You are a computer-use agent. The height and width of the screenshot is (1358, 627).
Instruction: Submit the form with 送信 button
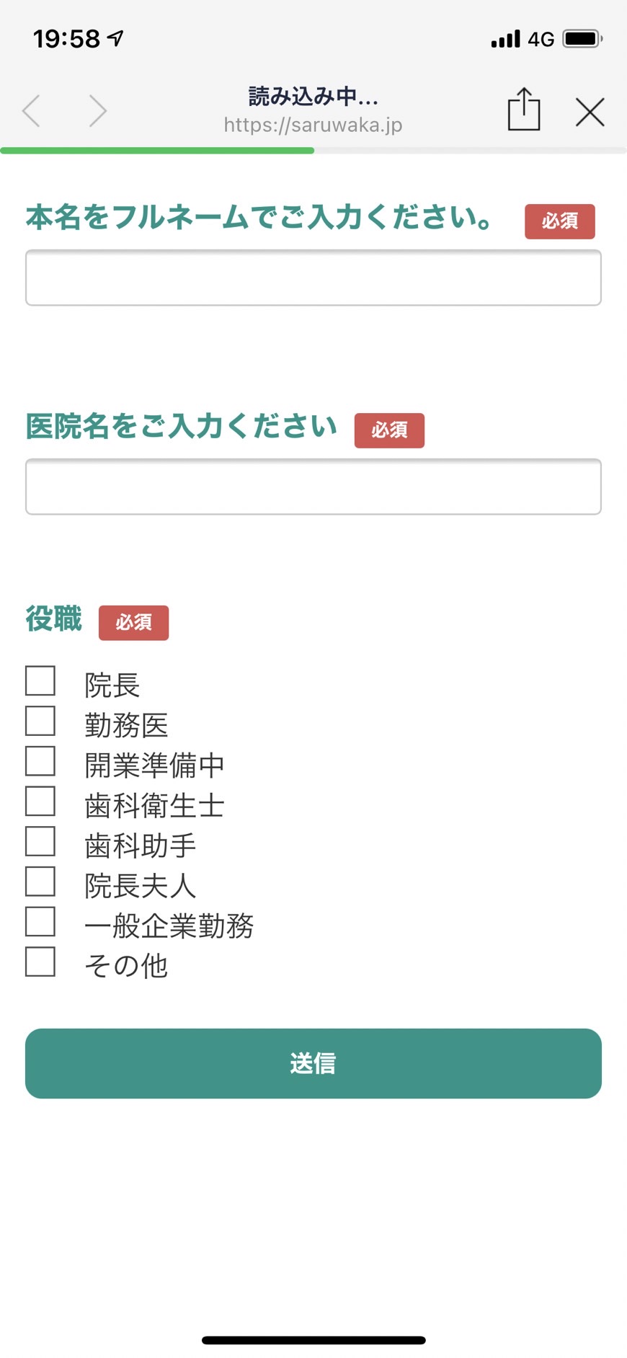[313, 1063]
